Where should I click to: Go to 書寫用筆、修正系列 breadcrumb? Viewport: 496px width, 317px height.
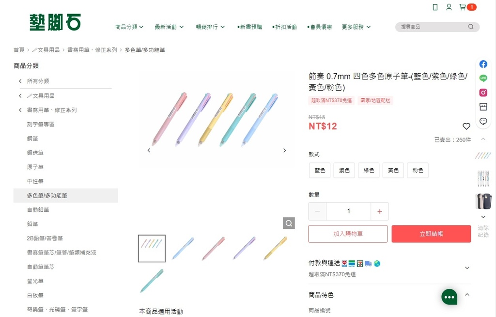point(92,50)
